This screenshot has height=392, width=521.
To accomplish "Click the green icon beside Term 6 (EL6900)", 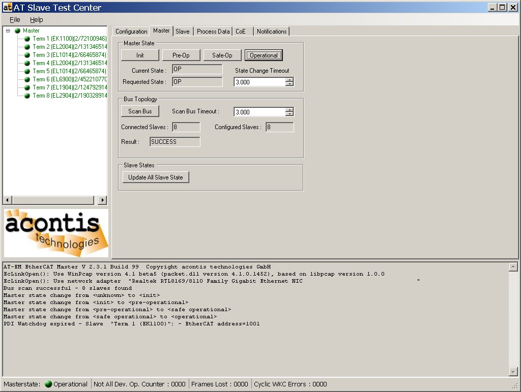I will (27, 79).
